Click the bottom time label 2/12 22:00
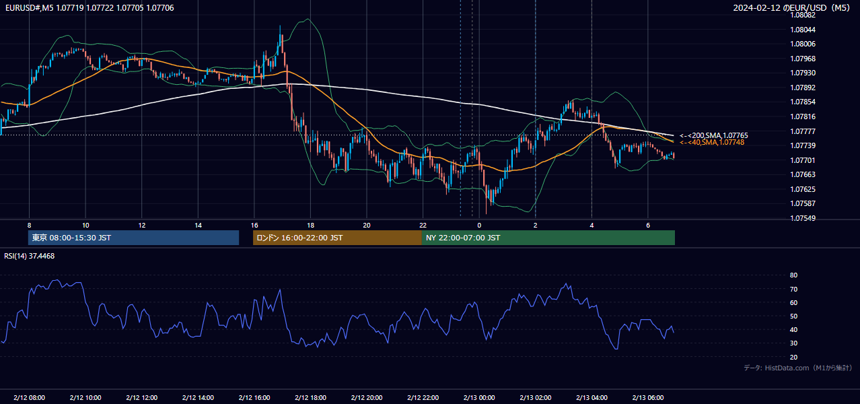860x404 pixels. coord(423,398)
